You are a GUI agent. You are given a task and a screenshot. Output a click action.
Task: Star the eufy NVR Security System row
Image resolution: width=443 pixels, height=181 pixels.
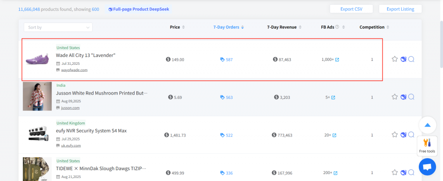395,135
